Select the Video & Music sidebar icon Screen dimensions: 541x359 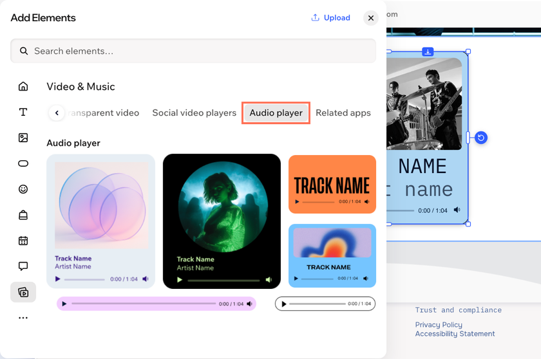(x=23, y=292)
